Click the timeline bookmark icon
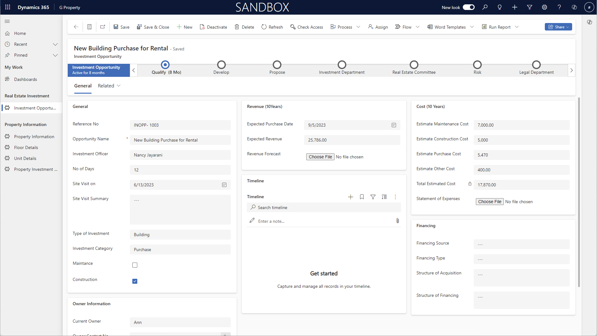The width and height of the screenshot is (597, 336). point(362,197)
